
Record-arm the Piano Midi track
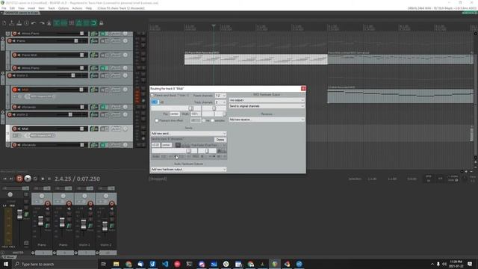coord(15,55)
